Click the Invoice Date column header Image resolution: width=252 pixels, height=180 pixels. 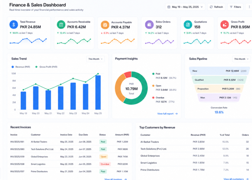pos(66,135)
